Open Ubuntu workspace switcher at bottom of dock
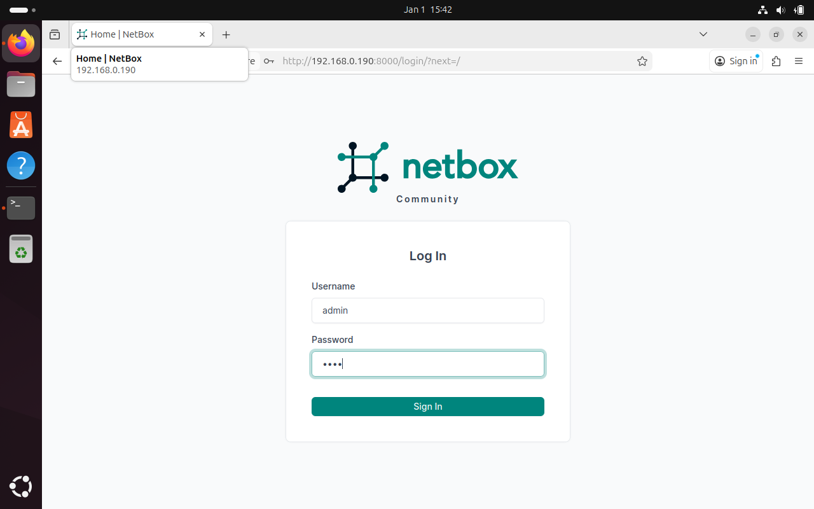Screen dimensions: 814x509 point(21,487)
